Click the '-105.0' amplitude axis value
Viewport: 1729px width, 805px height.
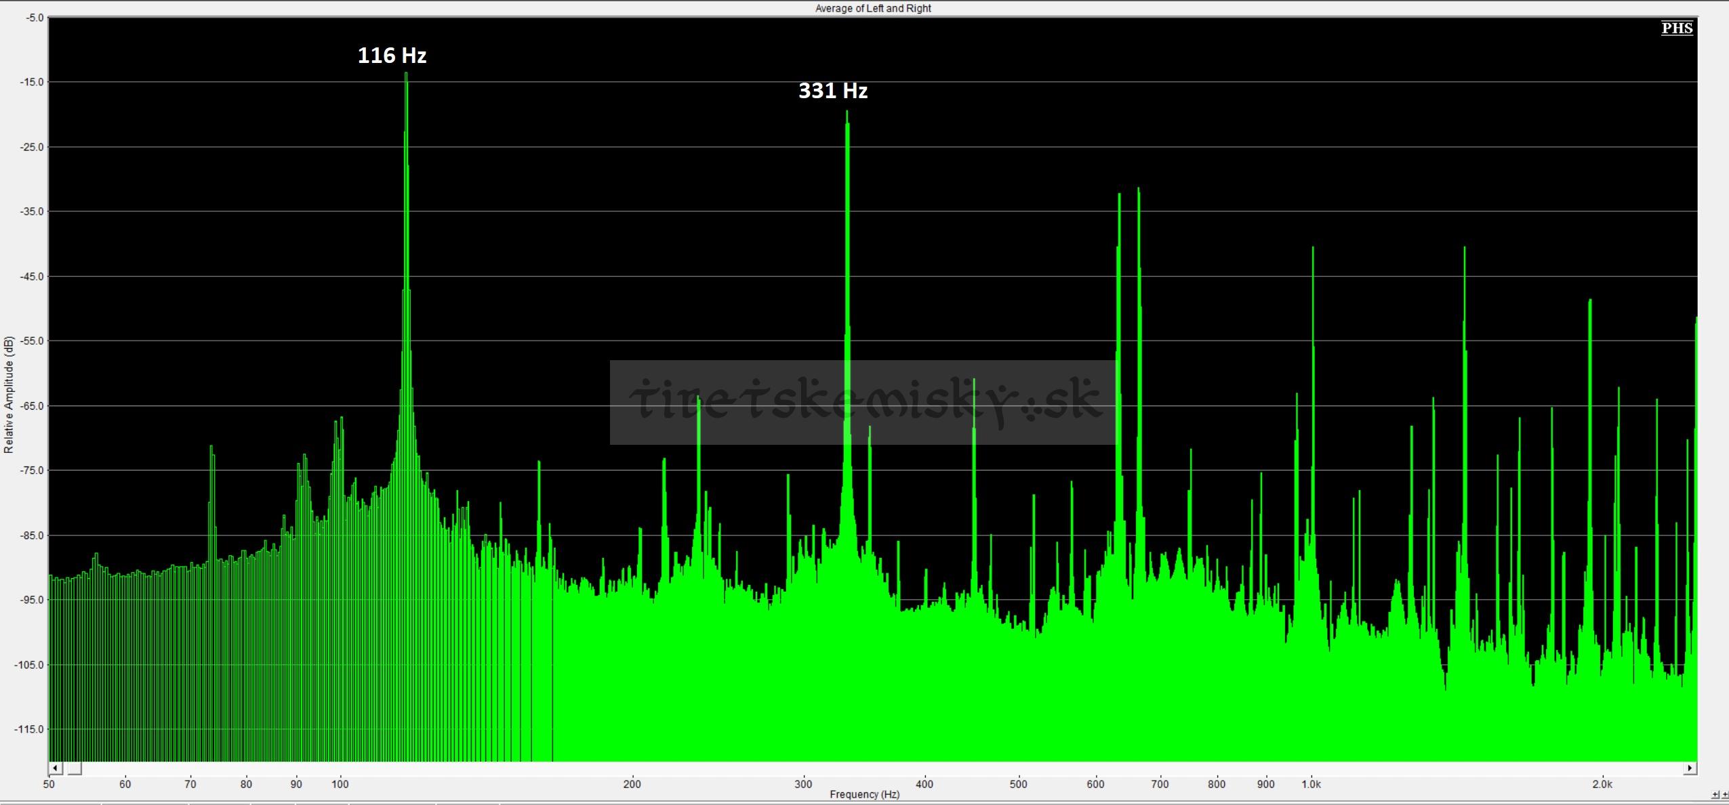30,664
